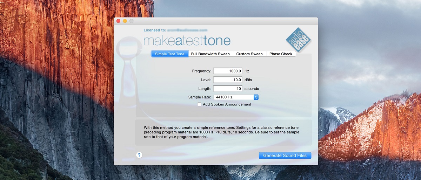
Task: Click the Level dBfs input field
Action: 228,80
